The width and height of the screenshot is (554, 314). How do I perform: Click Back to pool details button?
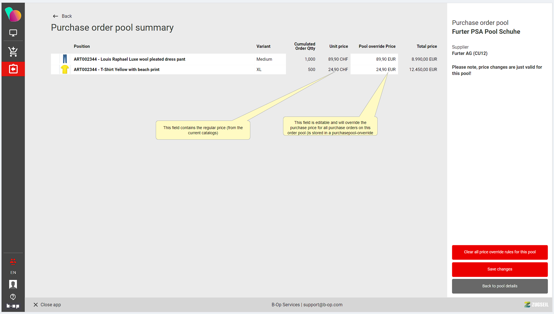500,286
